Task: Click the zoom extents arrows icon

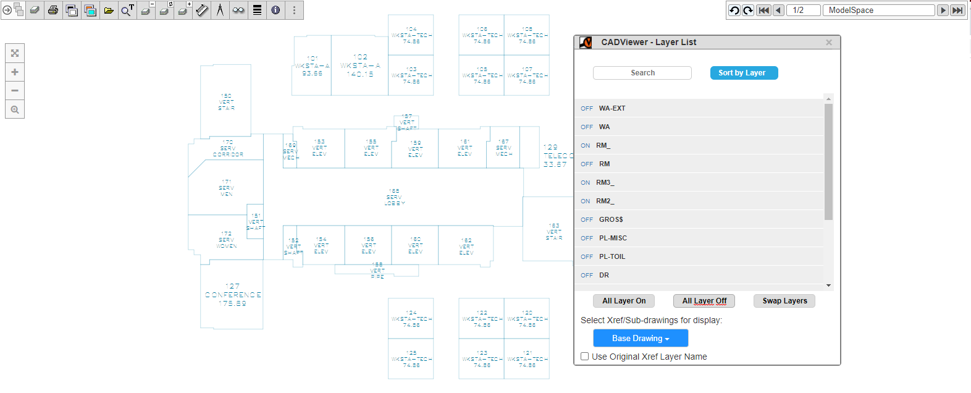Action: coord(15,53)
